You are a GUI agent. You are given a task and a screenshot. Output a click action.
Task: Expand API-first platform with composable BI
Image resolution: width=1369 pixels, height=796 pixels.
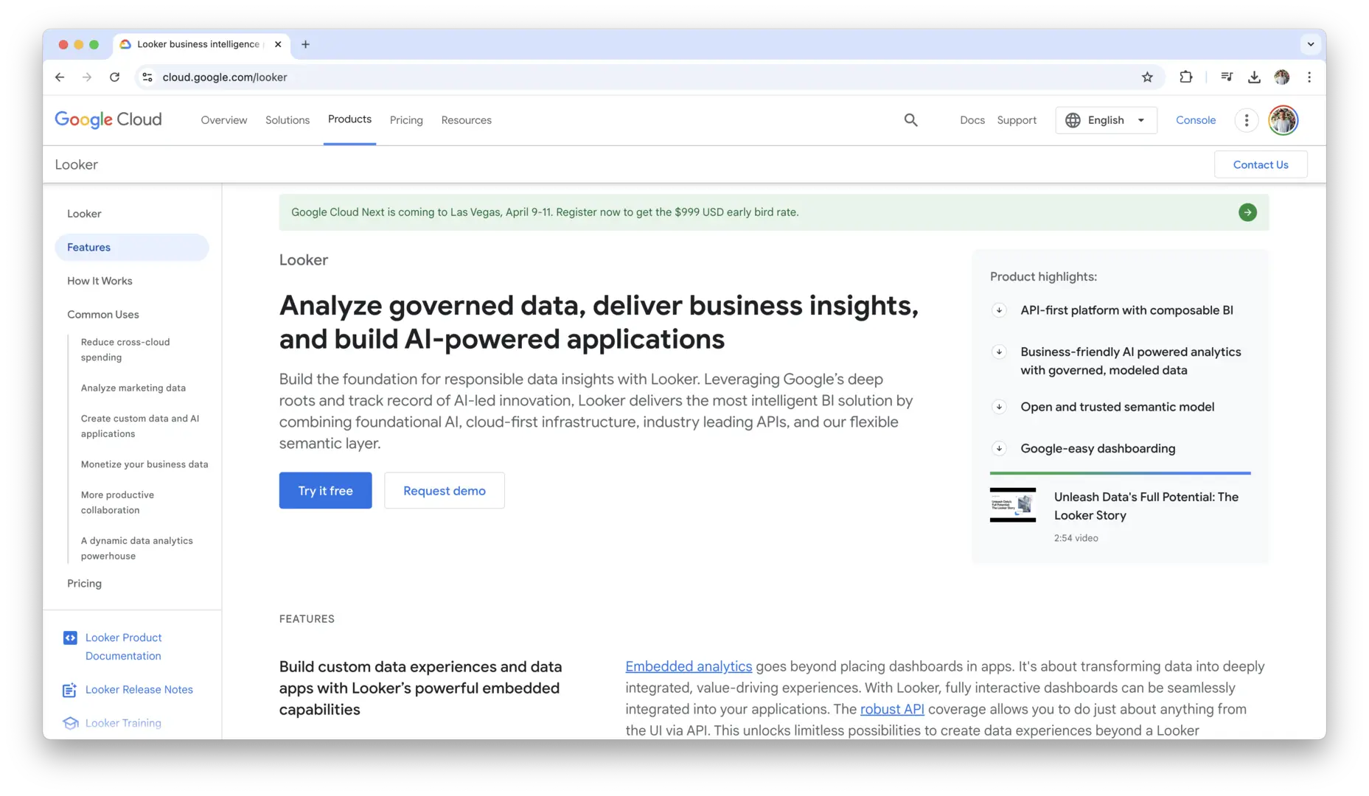point(999,310)
